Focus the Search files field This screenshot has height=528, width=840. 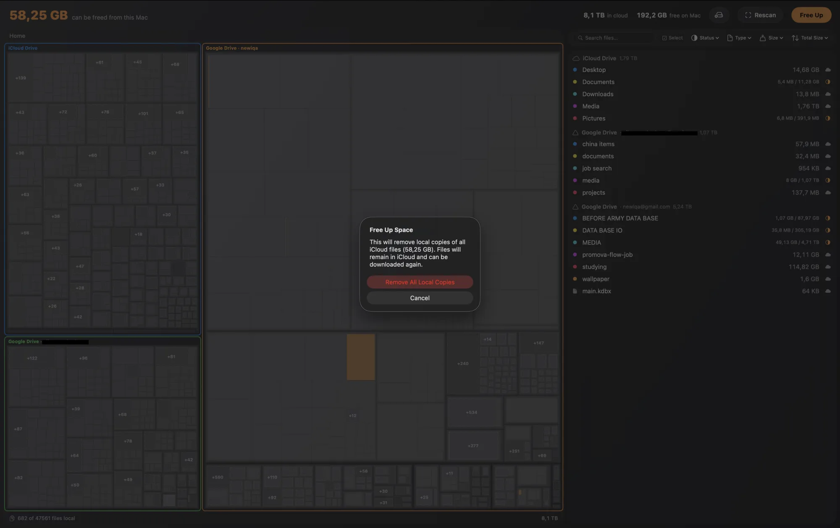coord(614,38)
